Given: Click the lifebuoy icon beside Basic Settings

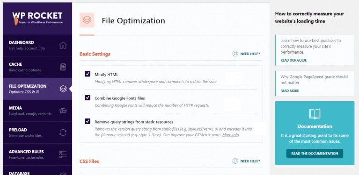Looking at the screenshot, I should pyautogui.click(x=235, y=54).
